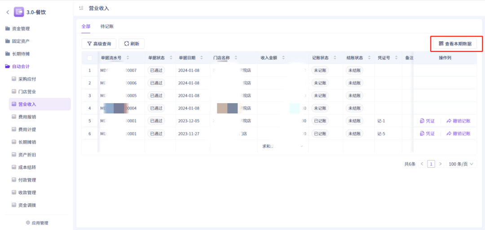Click the back arrow beside 3.0-餐饮
The height and width of the screenshot is (230, 485).
[8, 13]
